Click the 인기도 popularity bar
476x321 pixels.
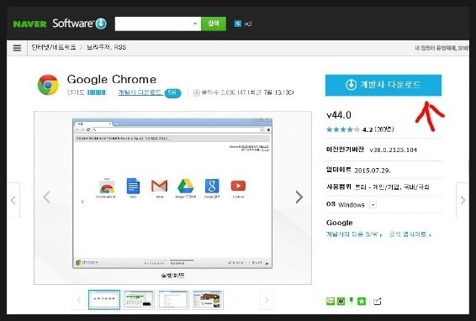pyautogui.click(x=97, y=92)
